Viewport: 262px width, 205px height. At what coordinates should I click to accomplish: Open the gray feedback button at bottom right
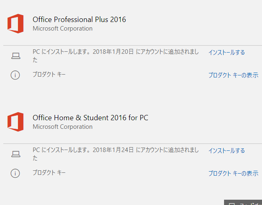[243, 202]
